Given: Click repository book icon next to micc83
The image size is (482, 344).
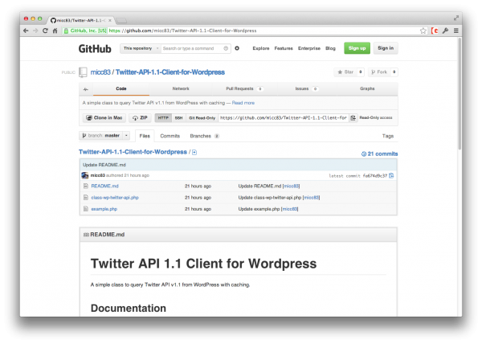Looking at the screenshot, I should point(83,72).
